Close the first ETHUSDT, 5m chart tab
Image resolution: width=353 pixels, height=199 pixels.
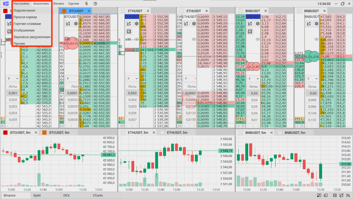123,133
